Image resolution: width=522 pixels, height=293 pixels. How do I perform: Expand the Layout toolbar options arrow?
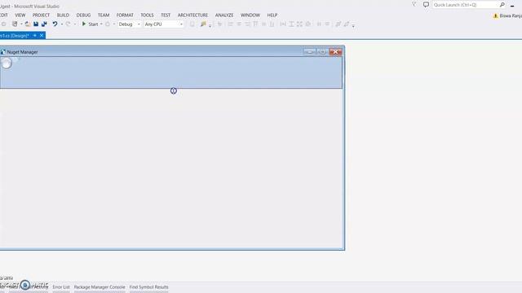(x=353, y=25)
